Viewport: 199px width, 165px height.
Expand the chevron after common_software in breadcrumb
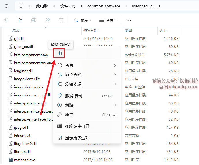point(126,6)
